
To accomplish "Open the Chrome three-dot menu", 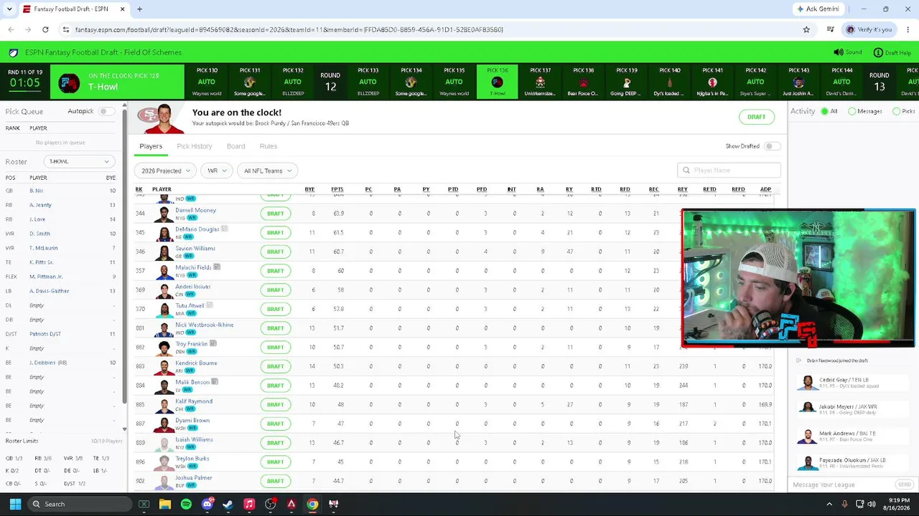I will [x=907, y=29].
